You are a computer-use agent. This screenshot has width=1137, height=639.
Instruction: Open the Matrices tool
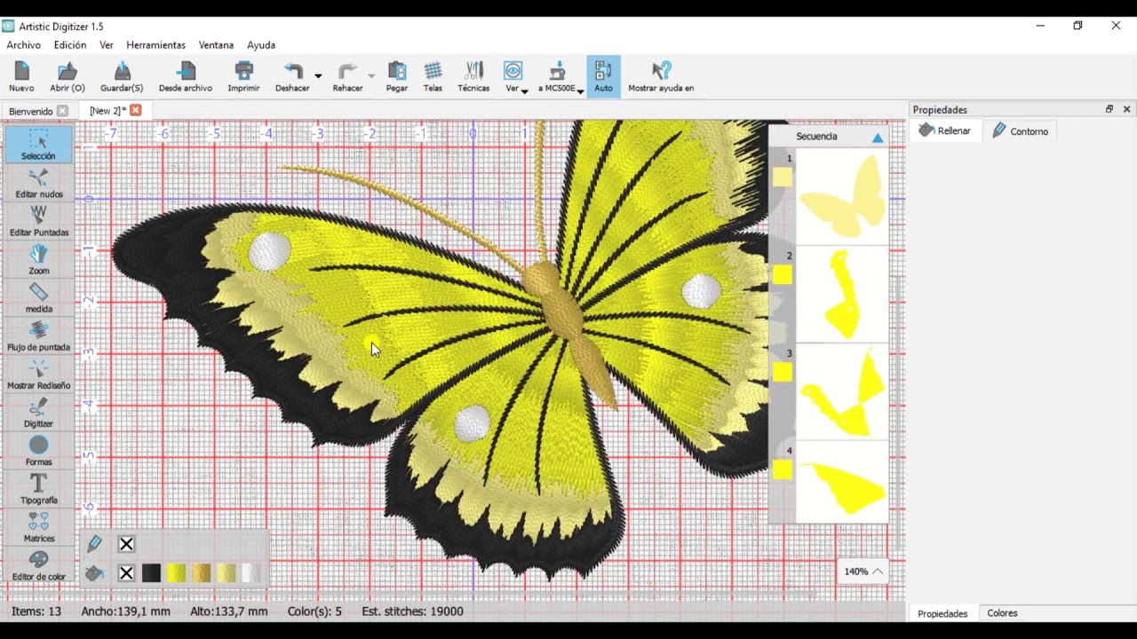[38, 527]
